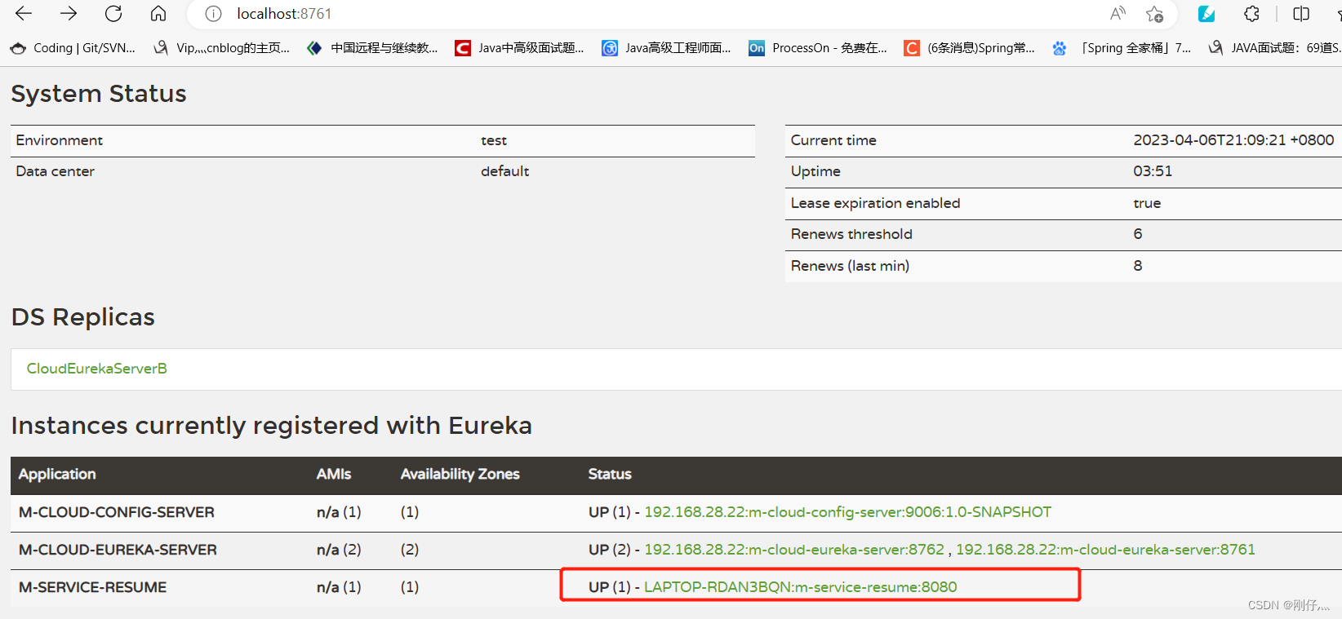
Task: View site information icon beside the address
Action: 213,14
